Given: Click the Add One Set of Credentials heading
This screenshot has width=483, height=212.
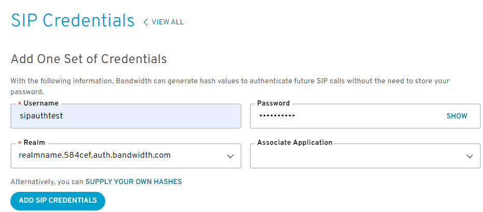Looking at the screenshot, I should point(89,58).
